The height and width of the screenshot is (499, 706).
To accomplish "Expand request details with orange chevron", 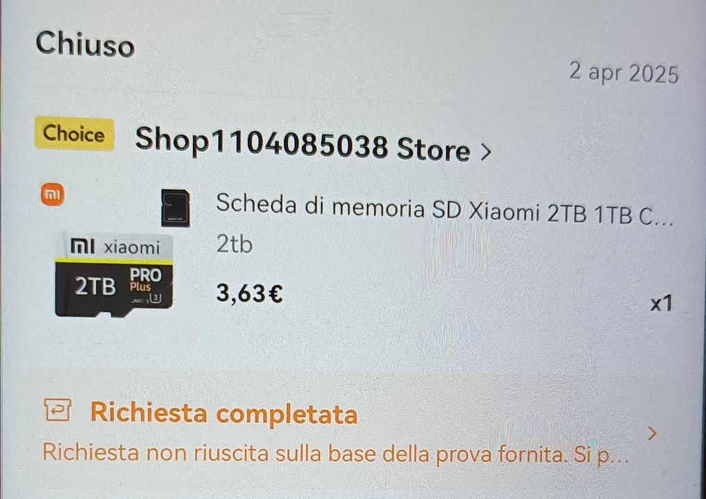I will (x=651, y=434).
